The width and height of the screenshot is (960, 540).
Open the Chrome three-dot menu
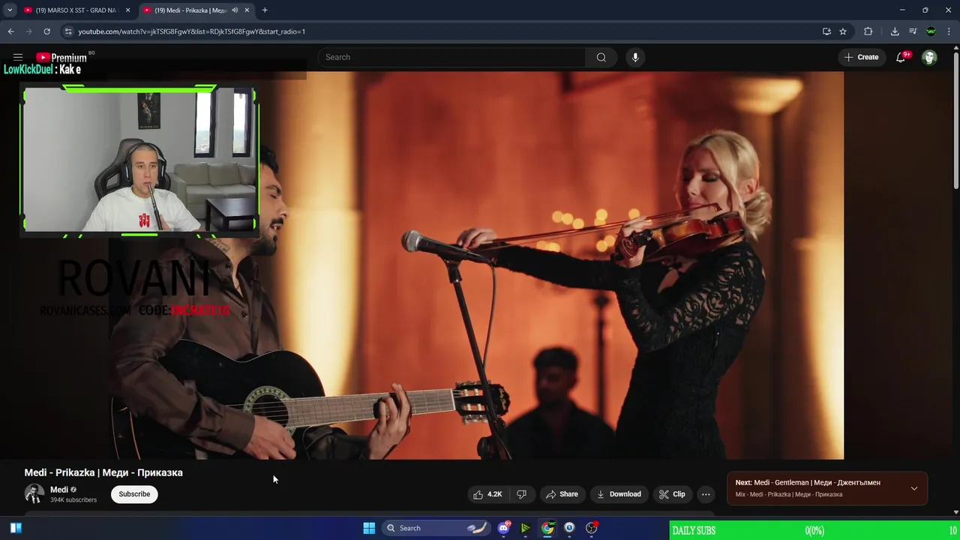949,31
